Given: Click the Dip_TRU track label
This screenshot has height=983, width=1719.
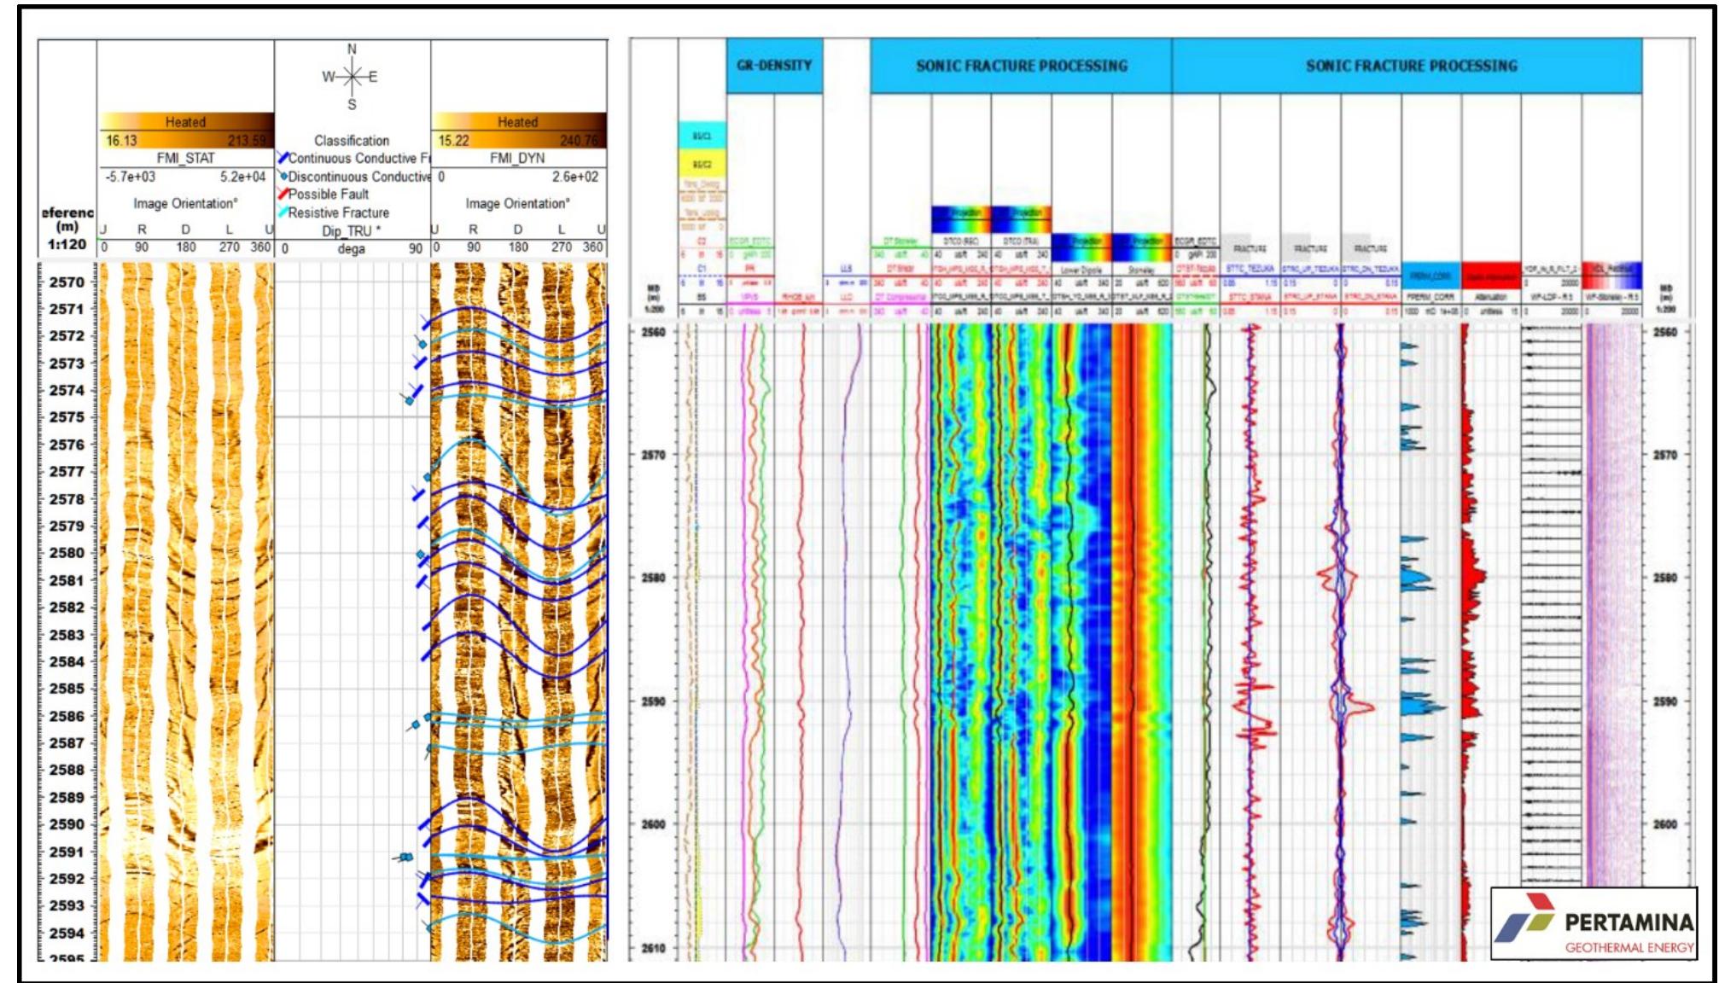Looking at the screenshot, I should tap(351, 231).
